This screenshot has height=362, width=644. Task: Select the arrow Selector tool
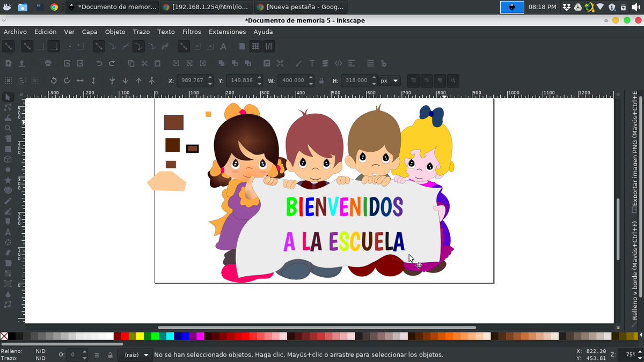8,97
